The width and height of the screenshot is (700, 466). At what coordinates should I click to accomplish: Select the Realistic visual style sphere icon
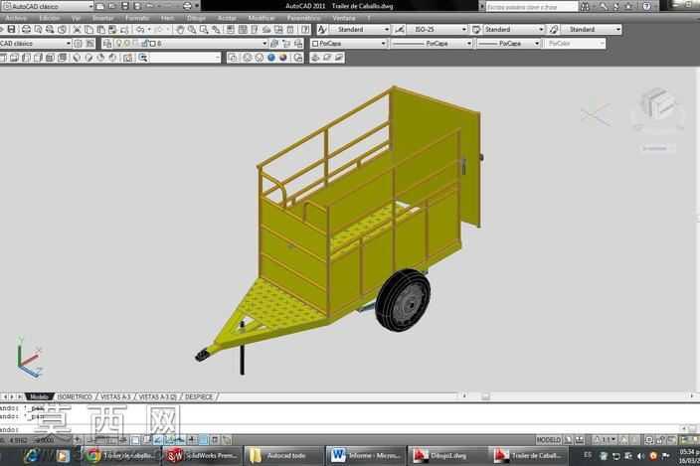pos(271,58)
